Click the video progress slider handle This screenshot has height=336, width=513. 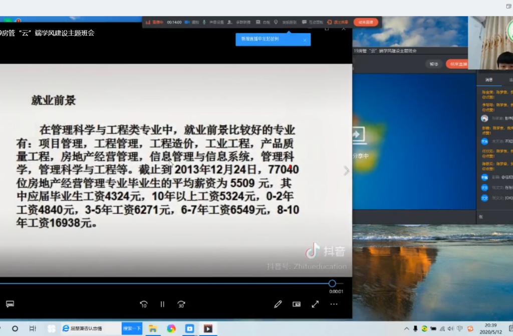332,283
